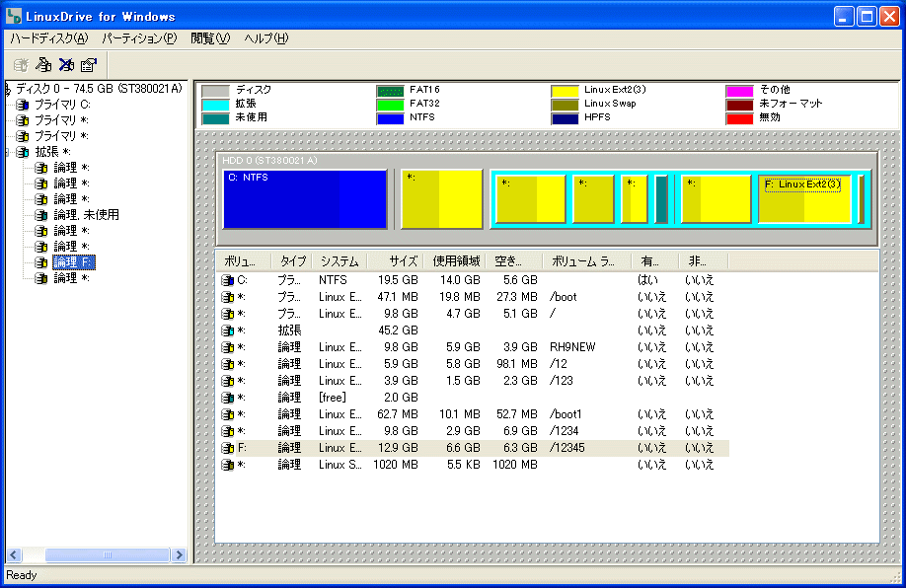Click the magenta その他 legend swatch

coord(739,91)
